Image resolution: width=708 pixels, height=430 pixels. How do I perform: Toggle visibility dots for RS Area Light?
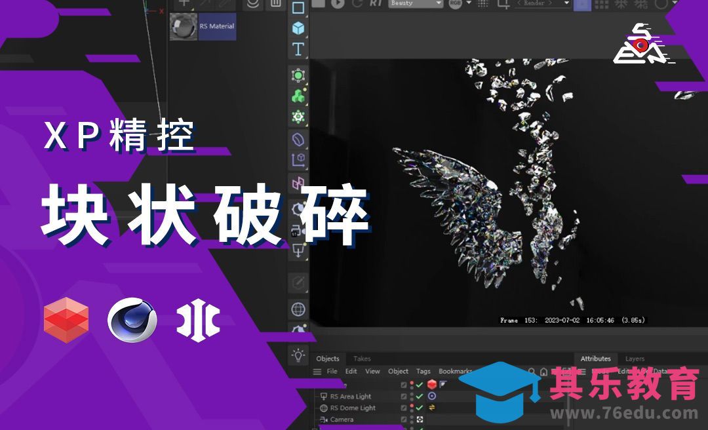click(x=411, y=396)
